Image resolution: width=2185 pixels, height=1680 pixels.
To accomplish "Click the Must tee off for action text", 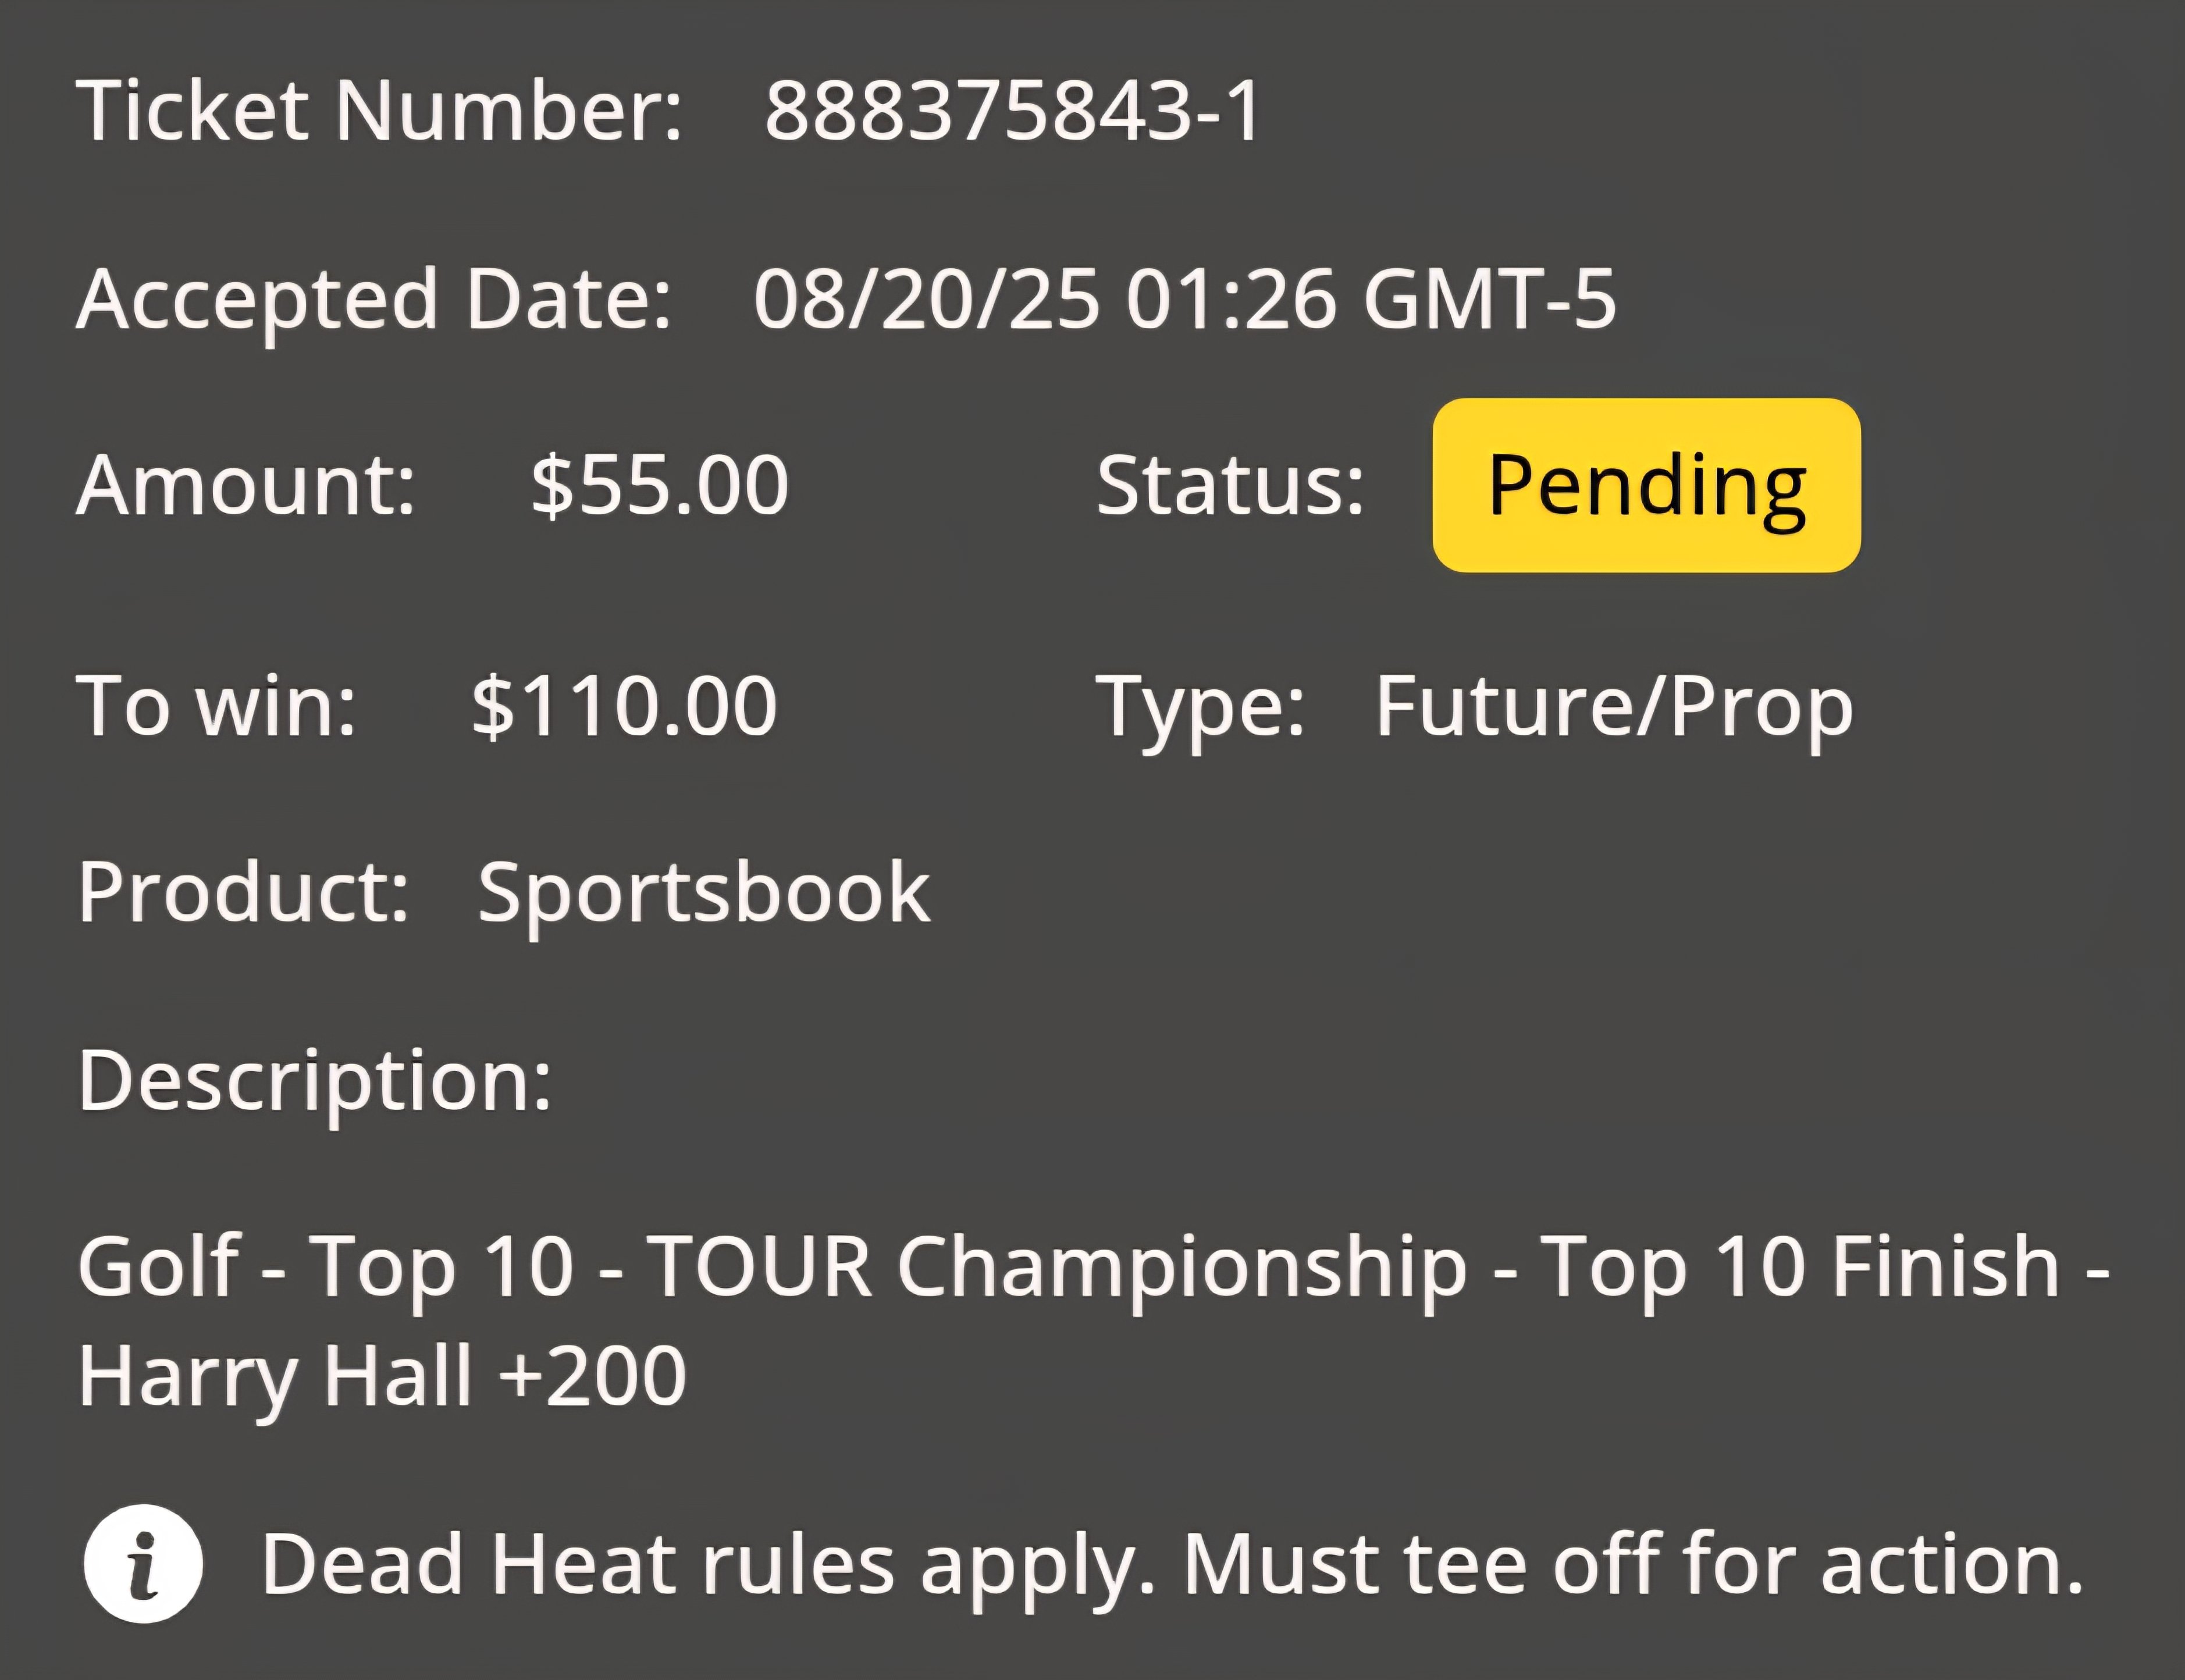I will coord(1633,1563).
